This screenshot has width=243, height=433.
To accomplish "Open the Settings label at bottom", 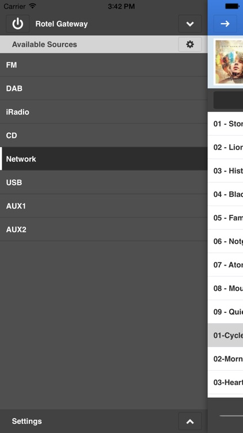I will click(26, 421).
